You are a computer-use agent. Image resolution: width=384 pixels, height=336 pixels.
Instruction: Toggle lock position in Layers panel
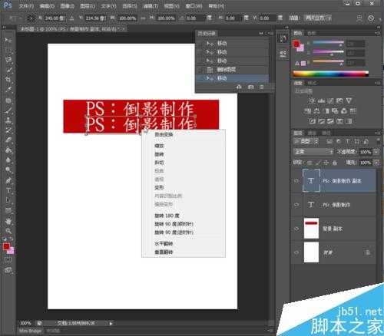326,163
